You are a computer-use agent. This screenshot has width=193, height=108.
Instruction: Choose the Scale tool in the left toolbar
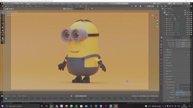[3, 27]
